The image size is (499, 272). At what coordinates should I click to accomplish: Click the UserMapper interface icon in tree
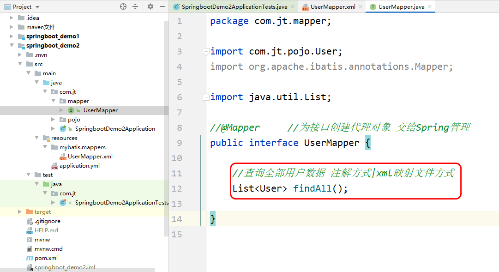click(71, 110)
